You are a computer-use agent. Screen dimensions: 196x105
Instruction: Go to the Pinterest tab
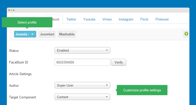pos(162,19)
